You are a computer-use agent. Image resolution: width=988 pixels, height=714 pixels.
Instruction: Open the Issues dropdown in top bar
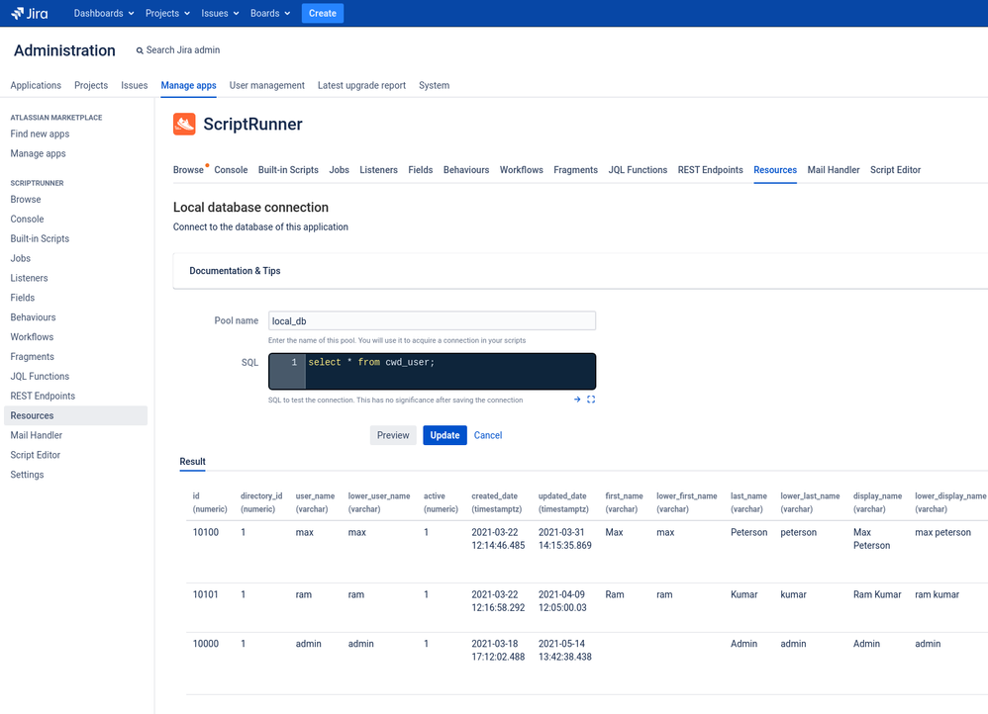pos(220,13)
